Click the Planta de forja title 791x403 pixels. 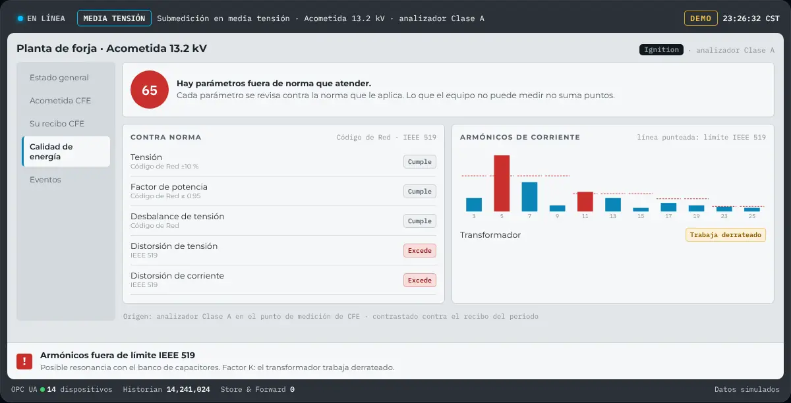(x=112, y=49)
